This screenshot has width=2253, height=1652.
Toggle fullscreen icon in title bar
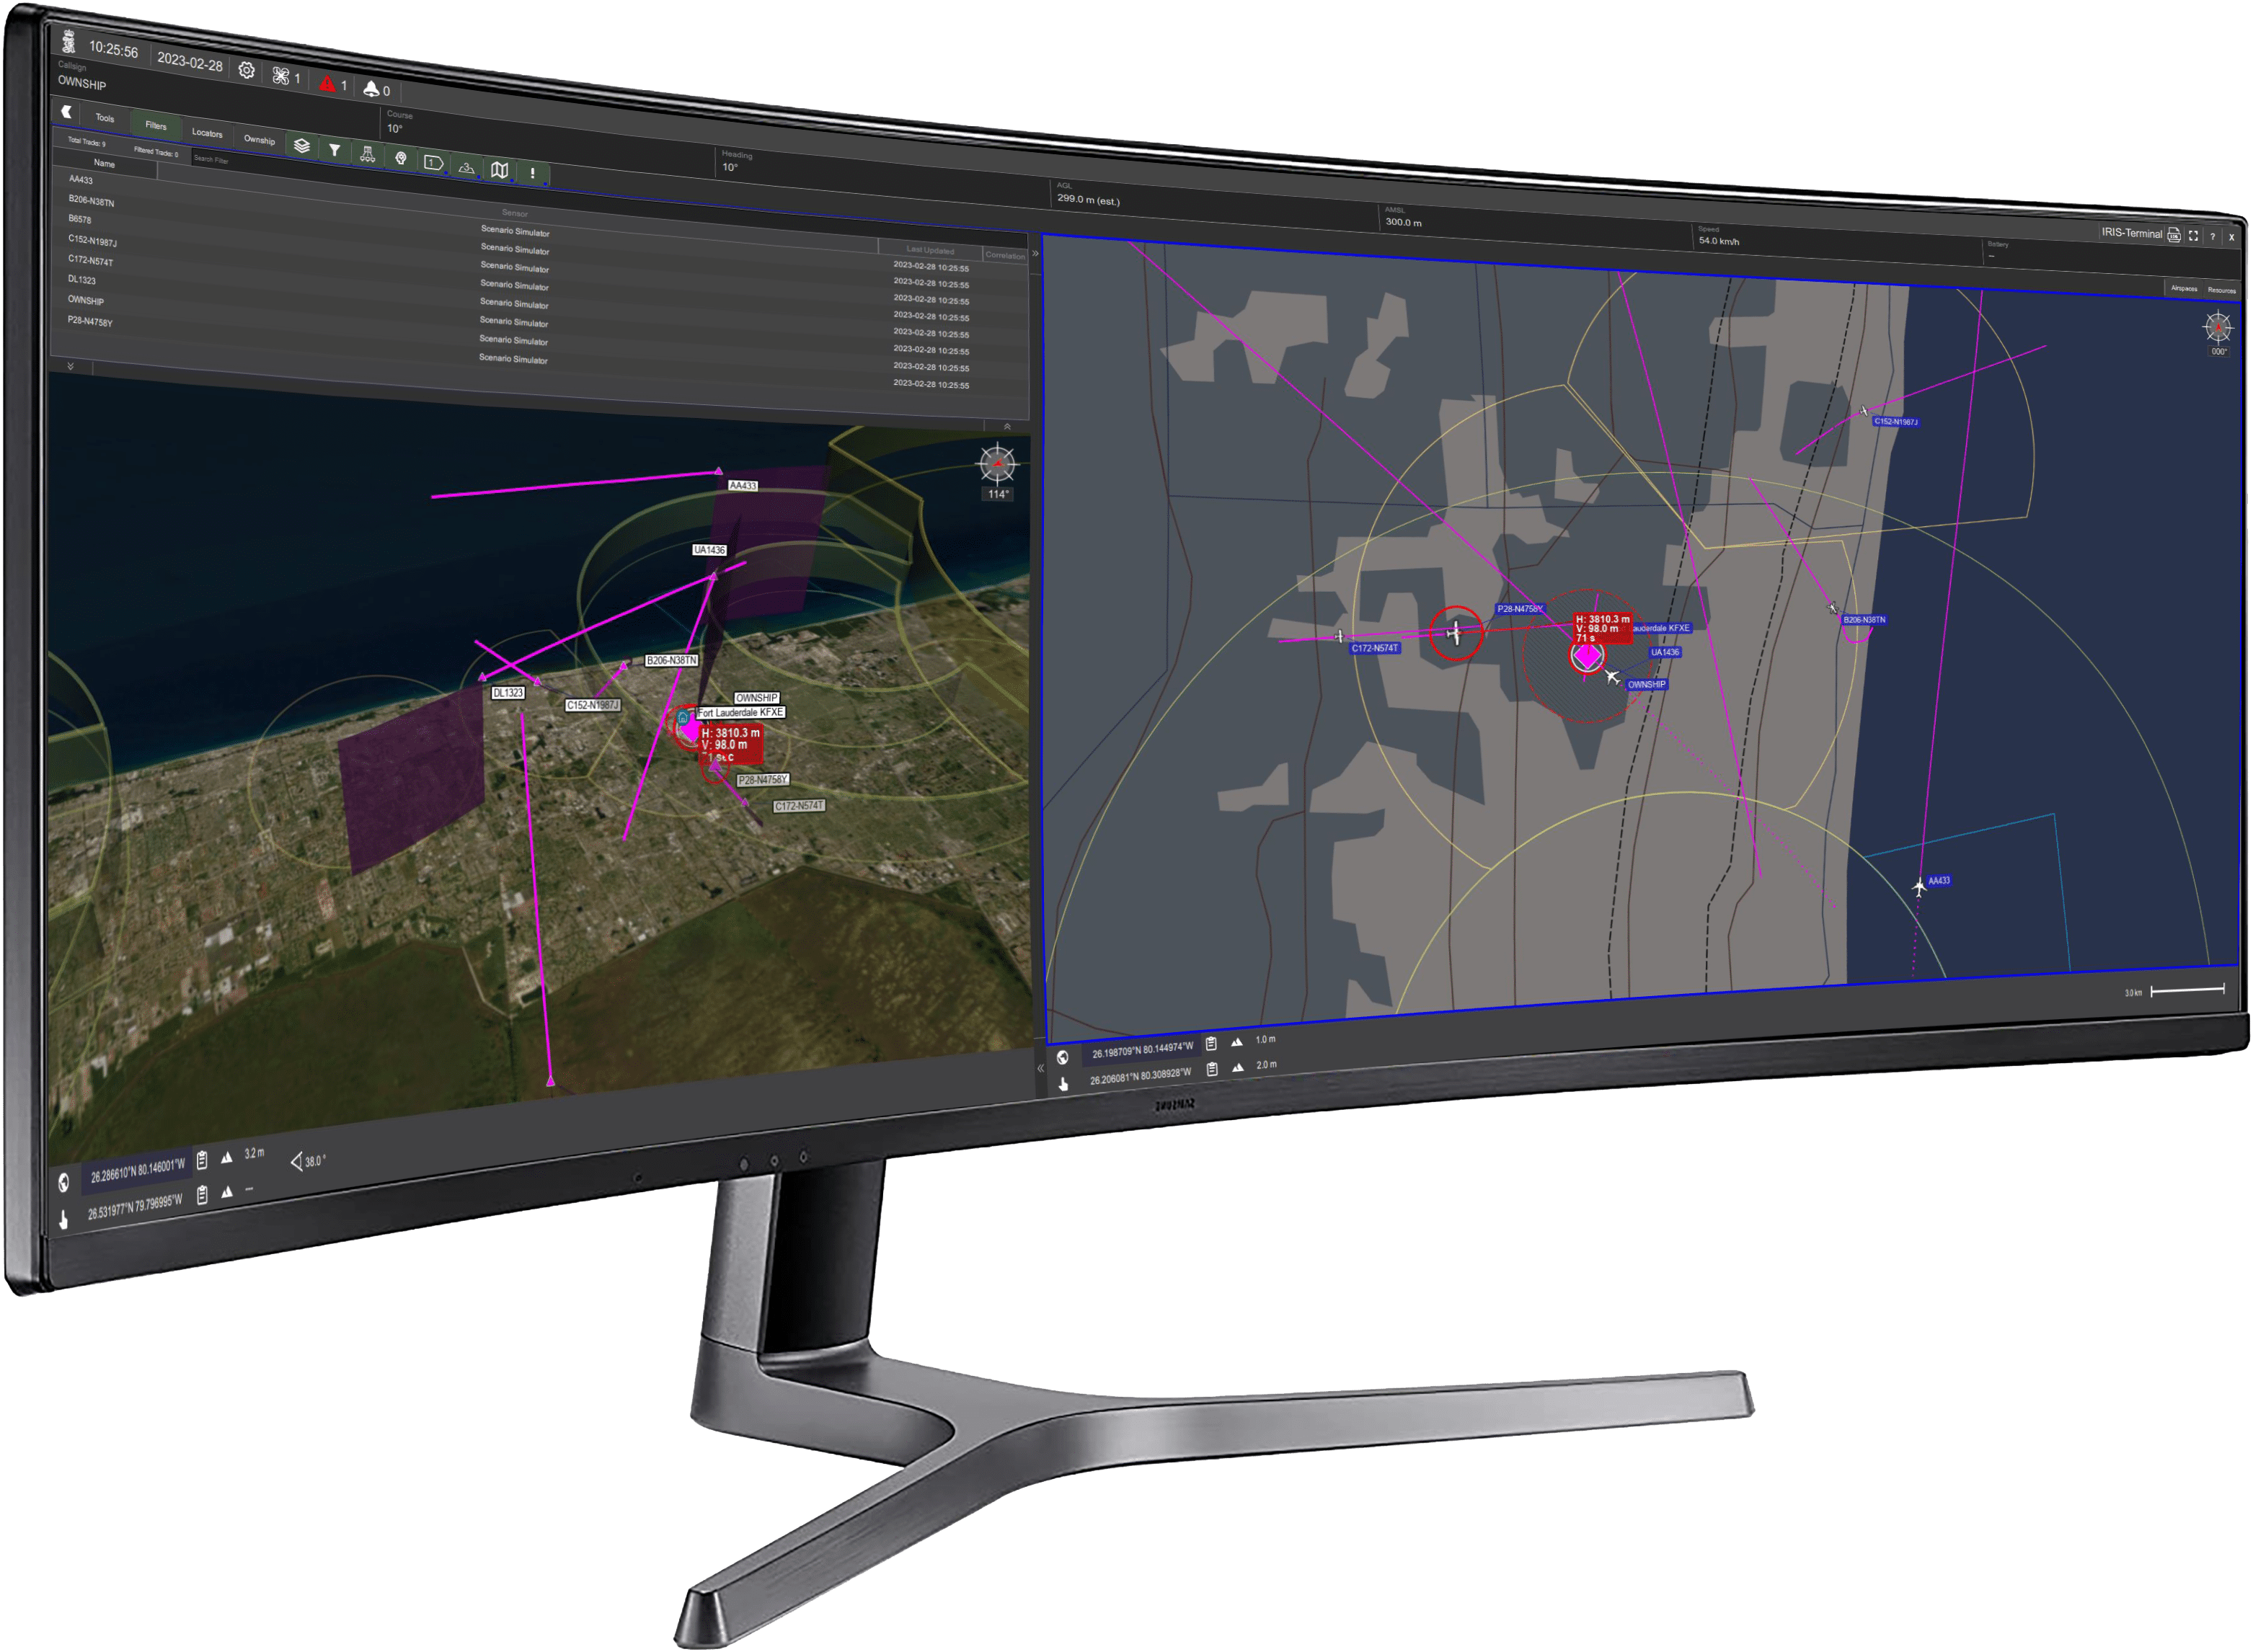(x=2193, y=236)
